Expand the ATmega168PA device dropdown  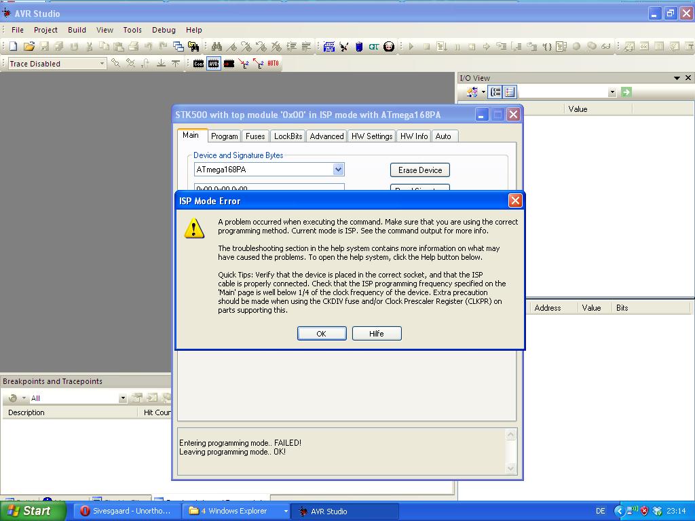(x=338, y=169)
